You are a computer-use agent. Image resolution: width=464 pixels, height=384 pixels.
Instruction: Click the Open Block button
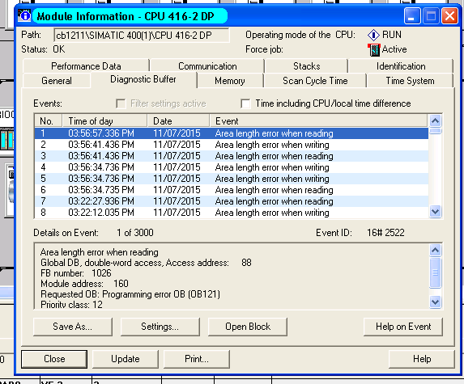click(248, 327)
